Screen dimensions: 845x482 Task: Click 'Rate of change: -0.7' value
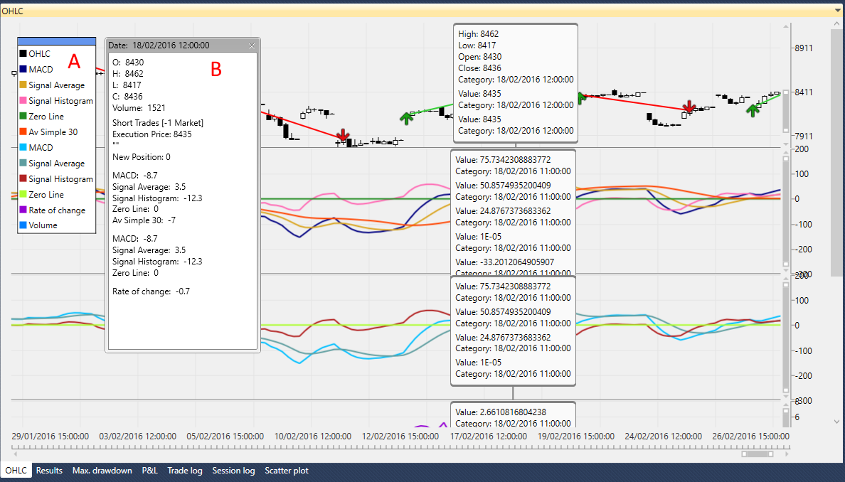point(151,291)
